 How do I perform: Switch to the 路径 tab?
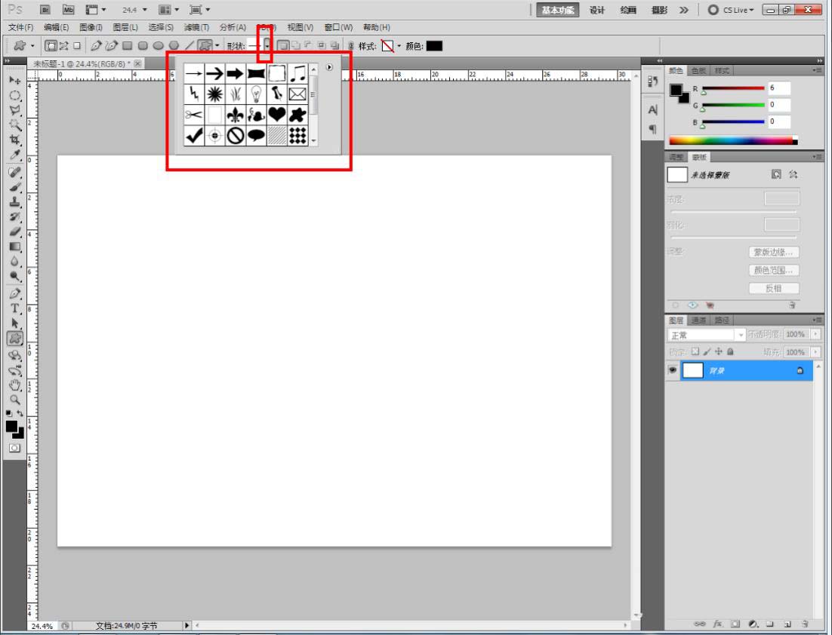[x=722, y=321]
